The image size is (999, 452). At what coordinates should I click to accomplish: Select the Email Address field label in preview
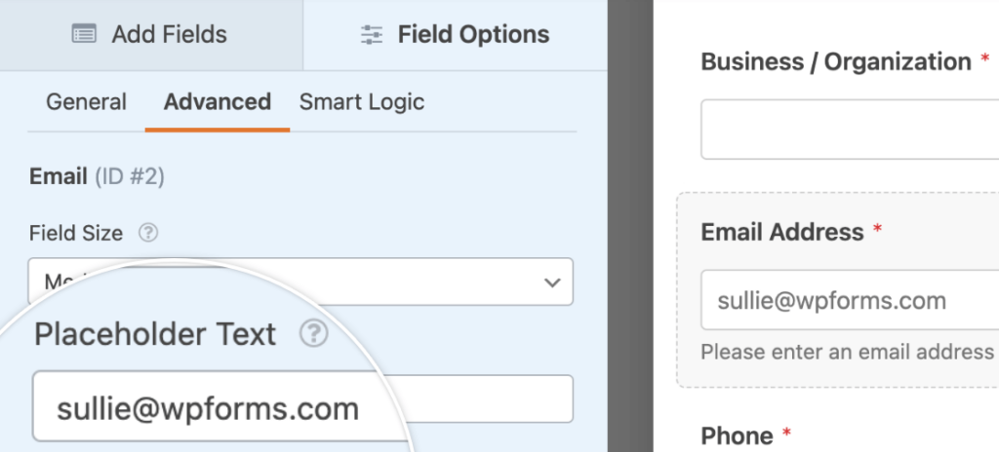click(x=782, y=232)
